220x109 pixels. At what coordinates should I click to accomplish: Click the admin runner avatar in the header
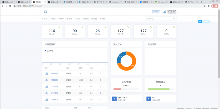(165, 12)
